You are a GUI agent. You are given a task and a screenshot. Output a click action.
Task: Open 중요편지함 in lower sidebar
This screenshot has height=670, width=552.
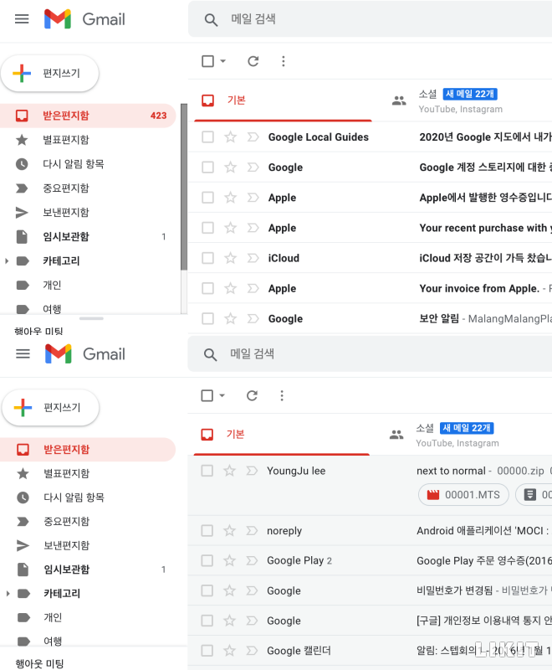[88, 521]
